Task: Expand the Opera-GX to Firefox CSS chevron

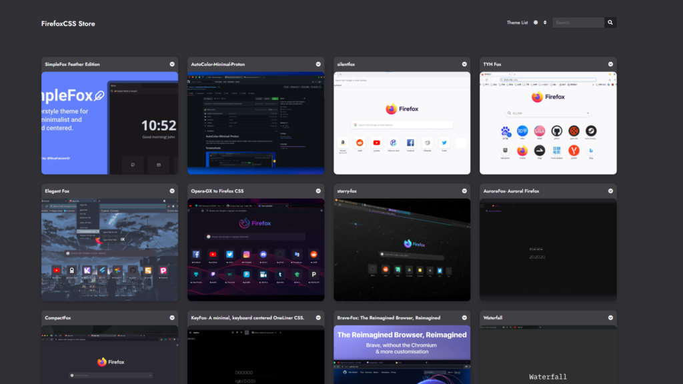Action: (x=318, y=191)
